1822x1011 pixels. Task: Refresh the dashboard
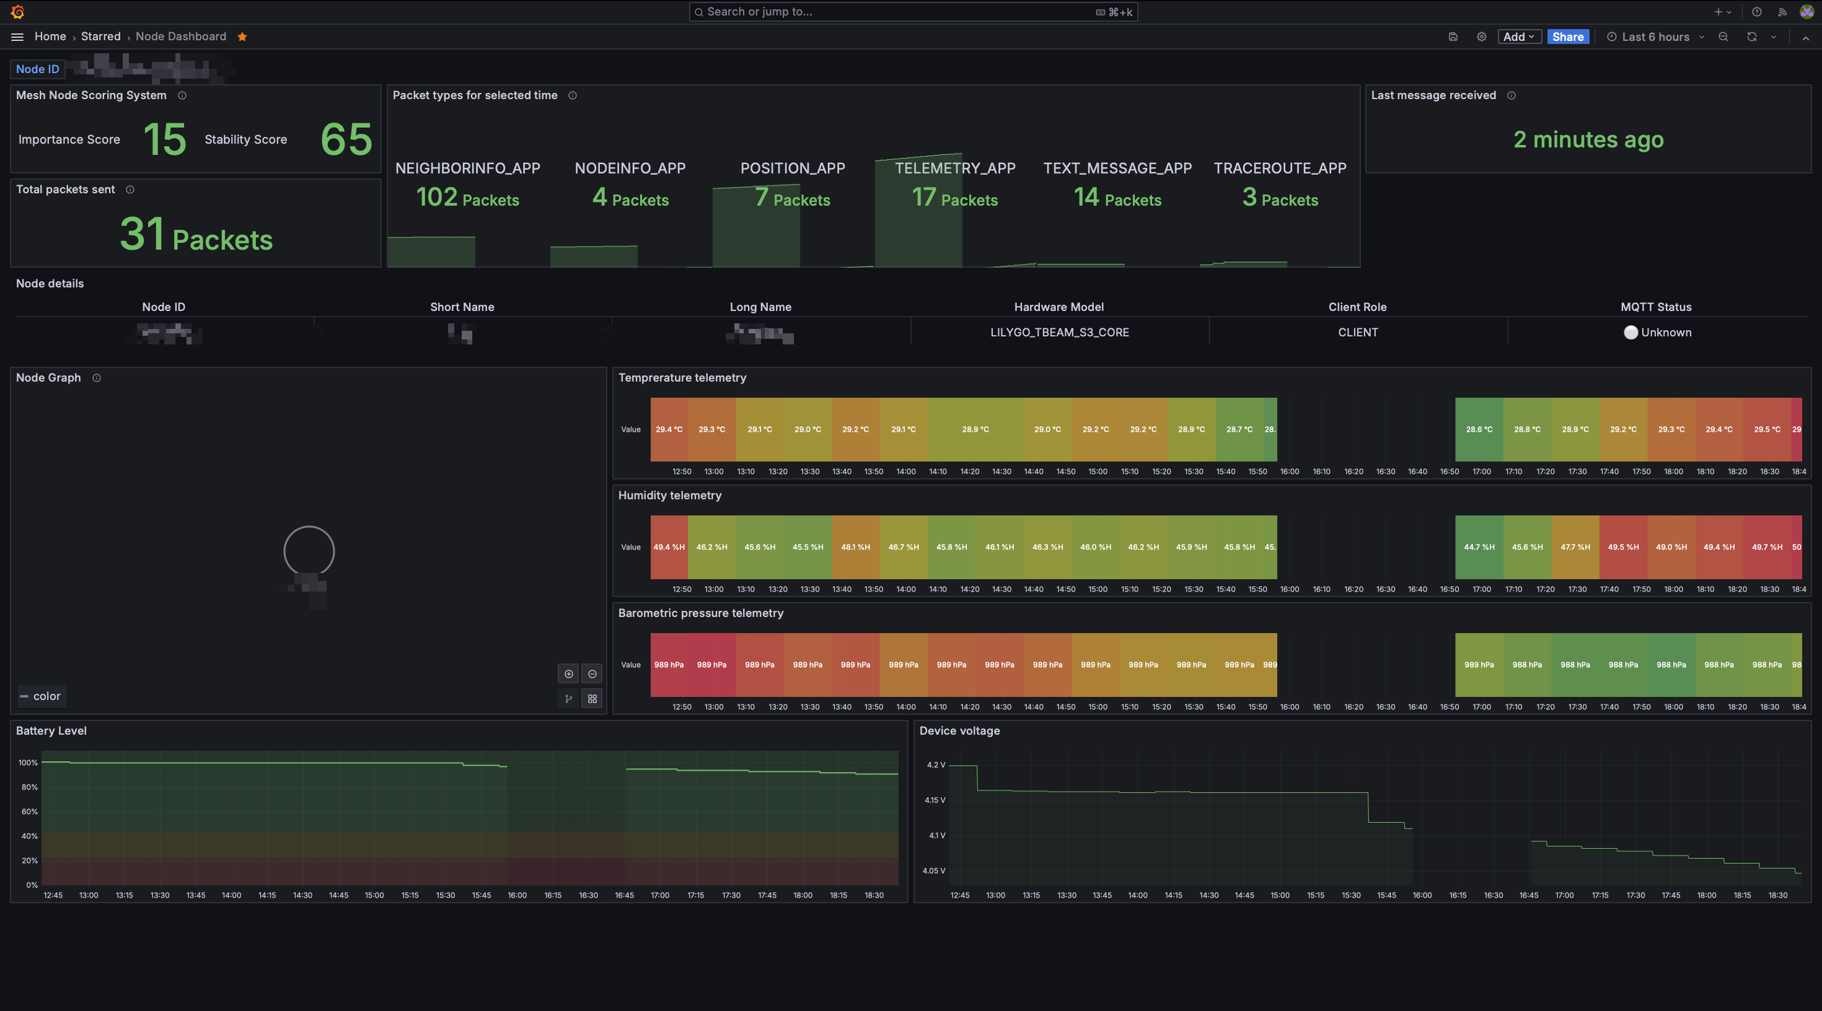tap(1751, 37)
